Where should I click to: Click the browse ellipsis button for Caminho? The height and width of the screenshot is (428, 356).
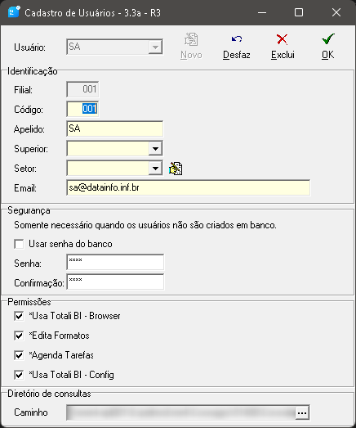pos(302,412)
